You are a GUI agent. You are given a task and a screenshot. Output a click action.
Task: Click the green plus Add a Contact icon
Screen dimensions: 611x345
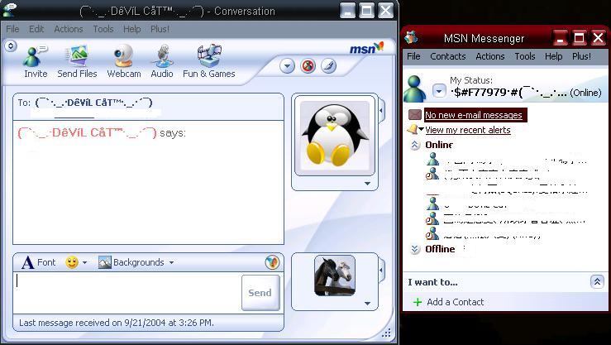[x=418, y=302]
